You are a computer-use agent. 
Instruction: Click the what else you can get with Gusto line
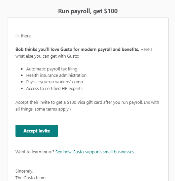pos(47,56)
